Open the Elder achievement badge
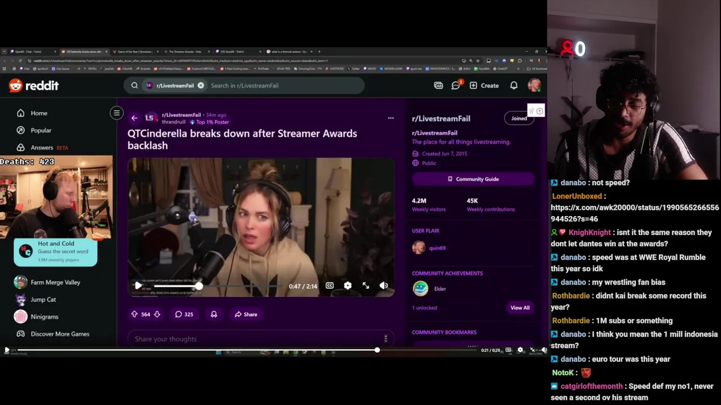Image resolution: width=721 pixels, height=405 pixels. pos(429,289)
